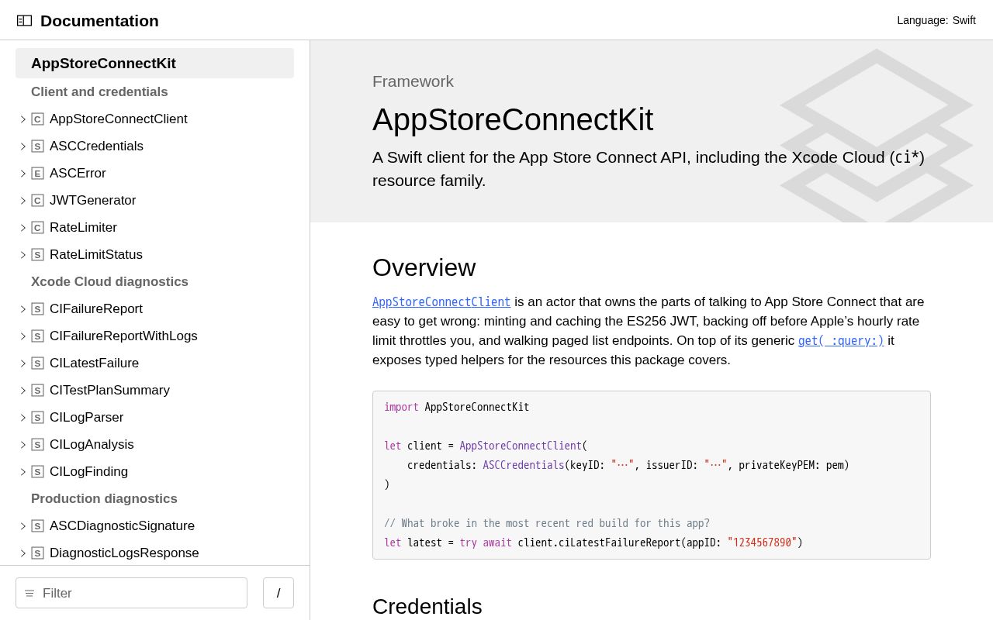Open CITestPlanSummary in the sidebar
The width and height of the screenshot is (993, 620).
click(x=109, y=391)
